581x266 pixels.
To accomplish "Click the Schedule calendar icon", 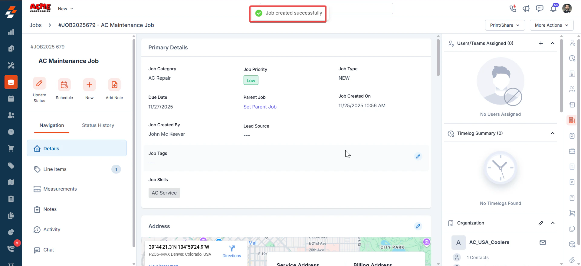I will 64,85.
